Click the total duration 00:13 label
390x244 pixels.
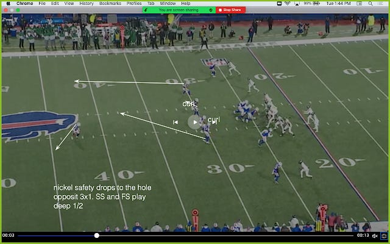pos(363,235)
